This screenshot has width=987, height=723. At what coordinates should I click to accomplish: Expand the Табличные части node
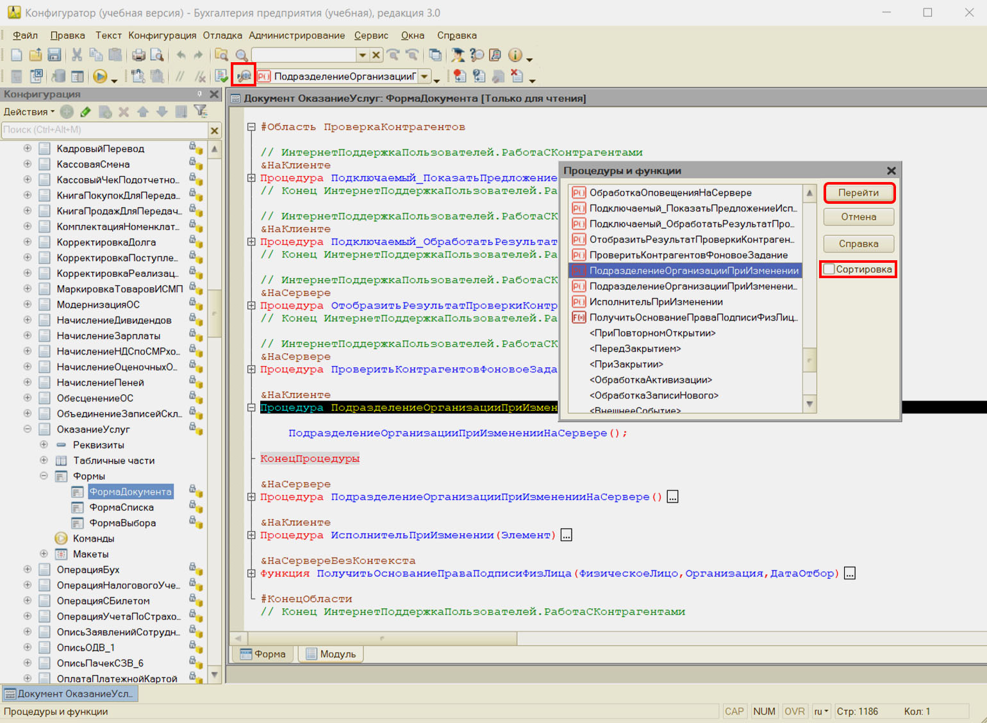[44, 460]
